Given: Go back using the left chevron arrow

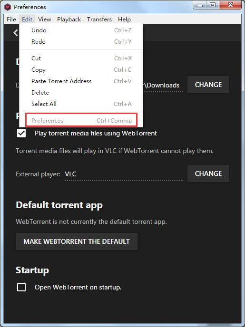Looking at the screenshot, I should tap(16, 33).
